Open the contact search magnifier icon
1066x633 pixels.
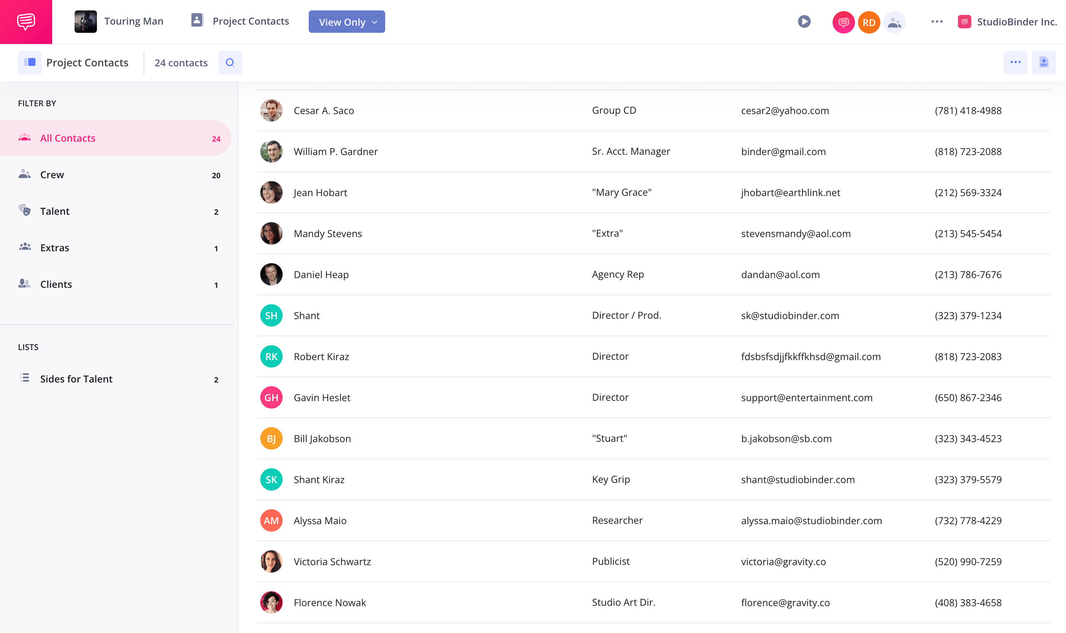coord(230,63)
